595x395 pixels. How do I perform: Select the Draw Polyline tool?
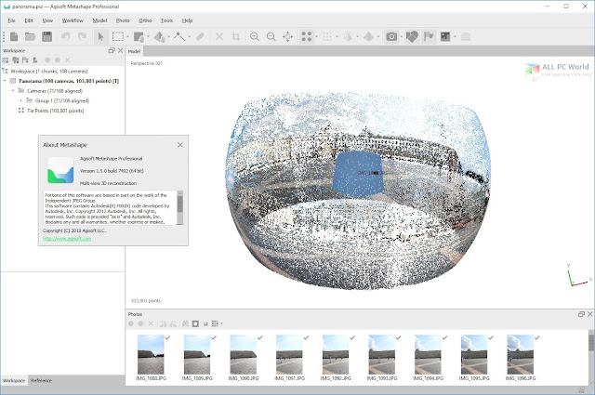pyautogui.click(x=179, y=36)
